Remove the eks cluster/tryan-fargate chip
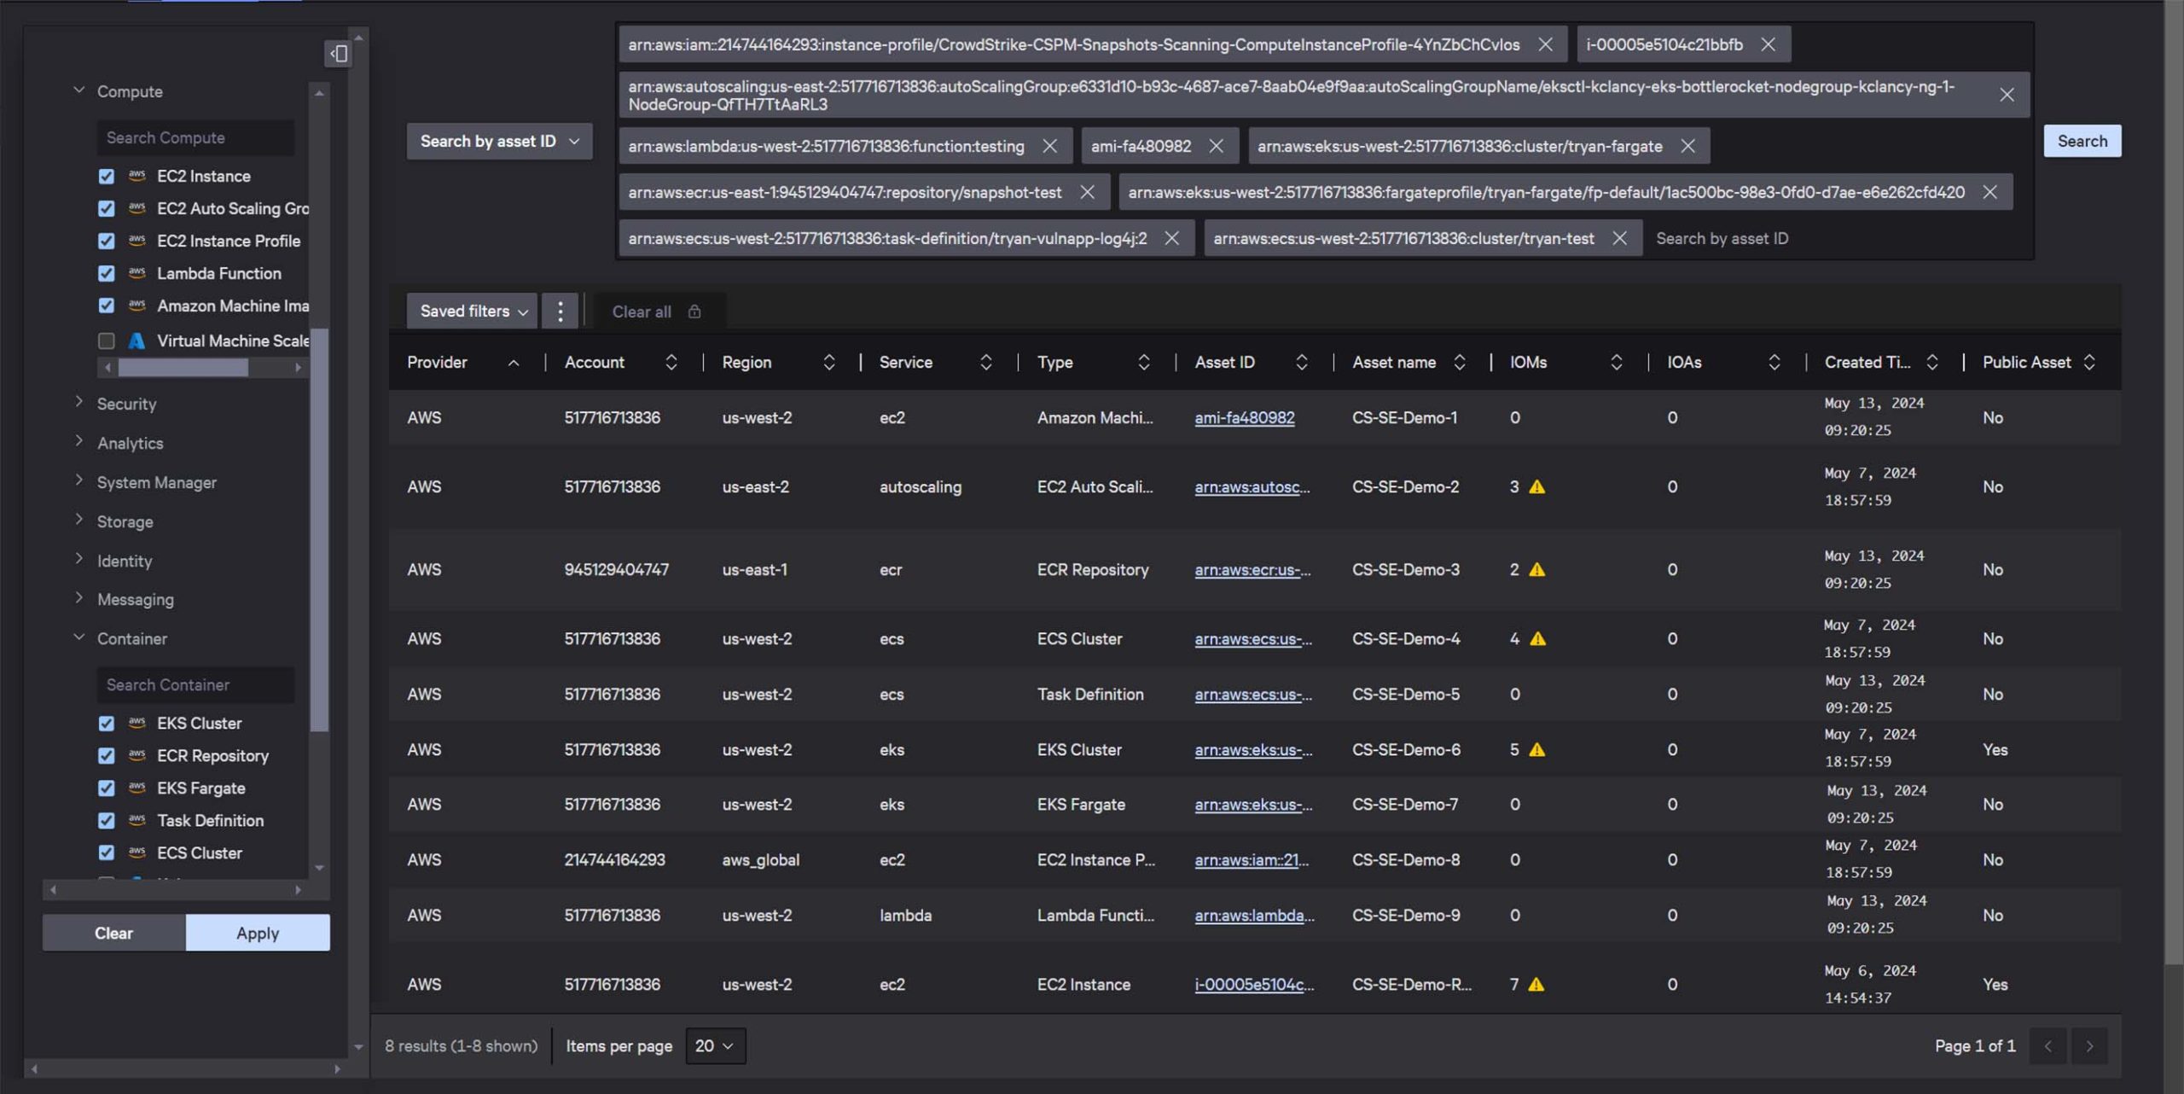2184x1094 pixels. (1687, 146)
